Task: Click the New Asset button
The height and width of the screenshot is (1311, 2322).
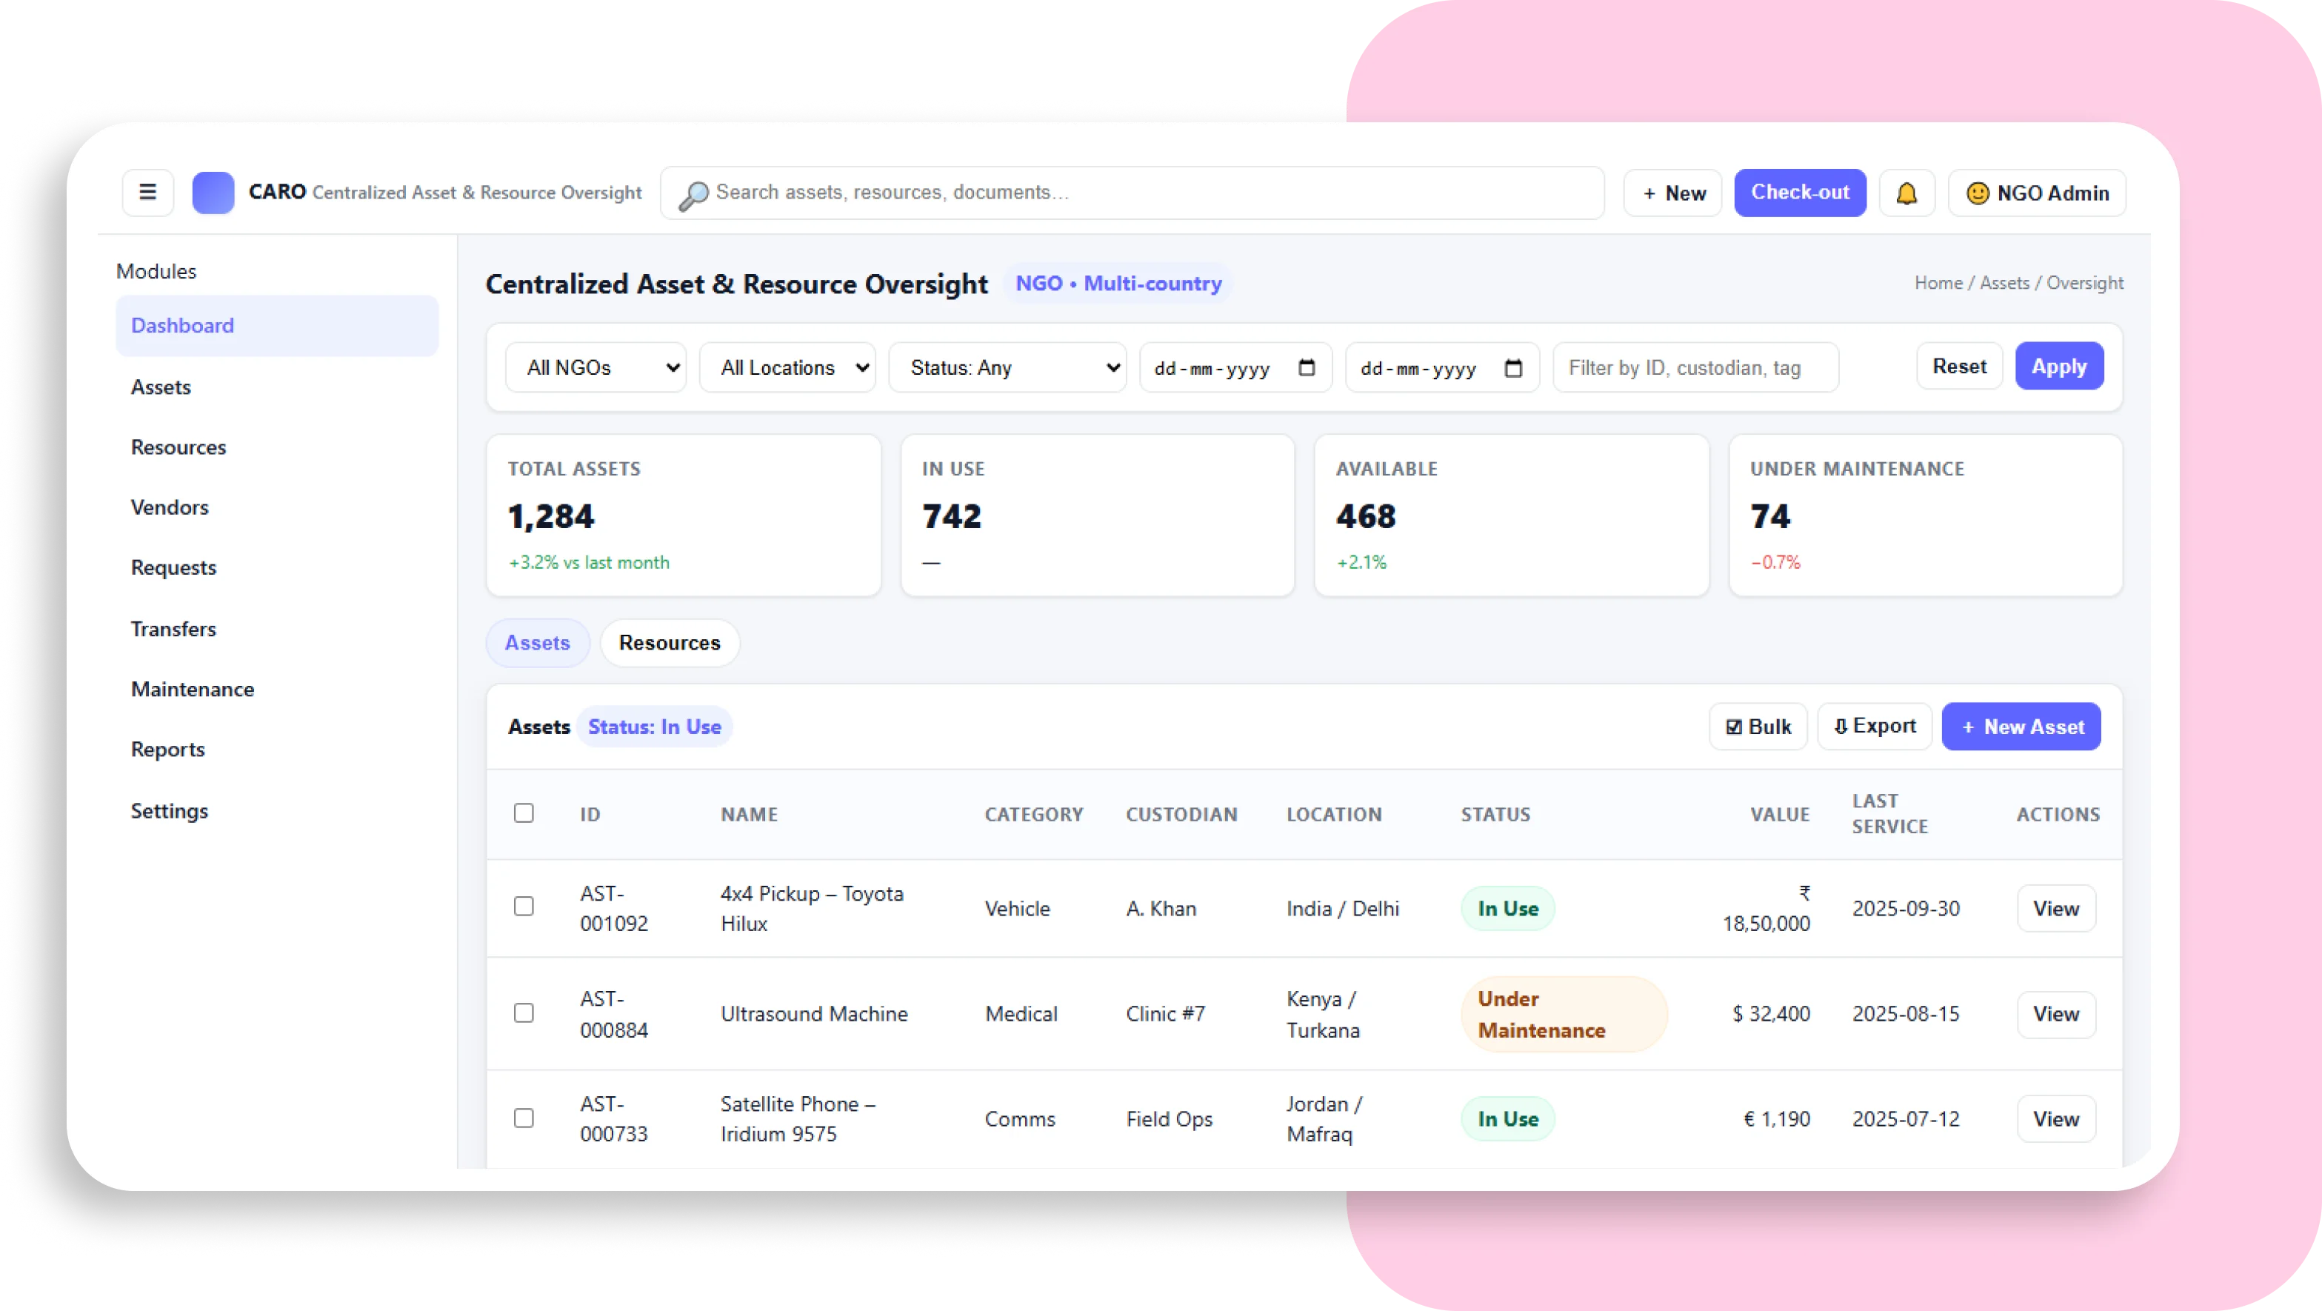Action: point(2021,727)
